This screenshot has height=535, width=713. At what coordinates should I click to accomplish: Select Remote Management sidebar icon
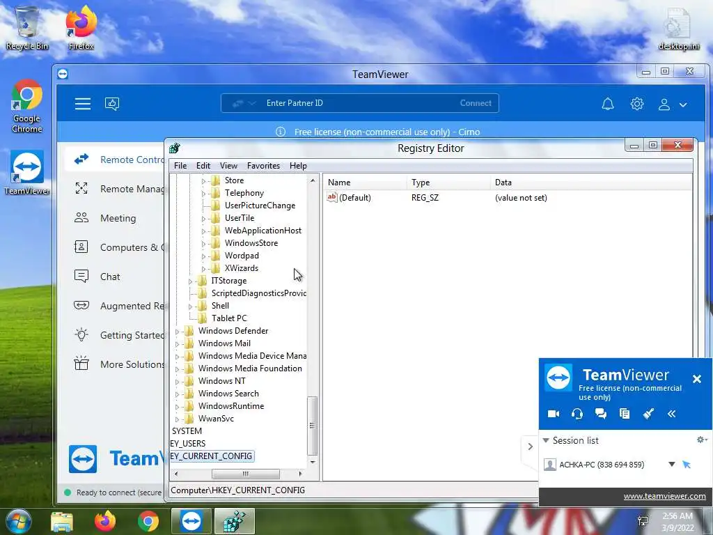[81, 188]
